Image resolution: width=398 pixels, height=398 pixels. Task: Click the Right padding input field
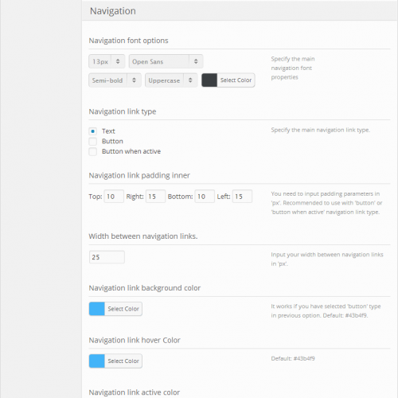[155, 197]
